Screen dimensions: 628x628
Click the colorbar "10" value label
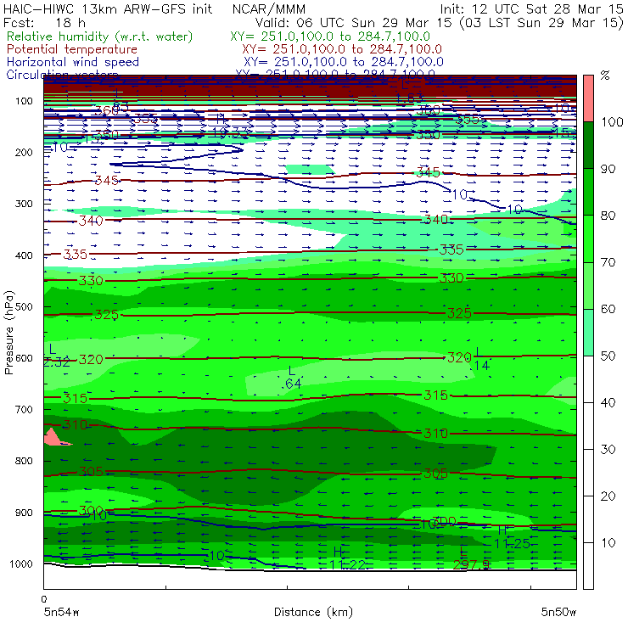(x=608, y=543)
